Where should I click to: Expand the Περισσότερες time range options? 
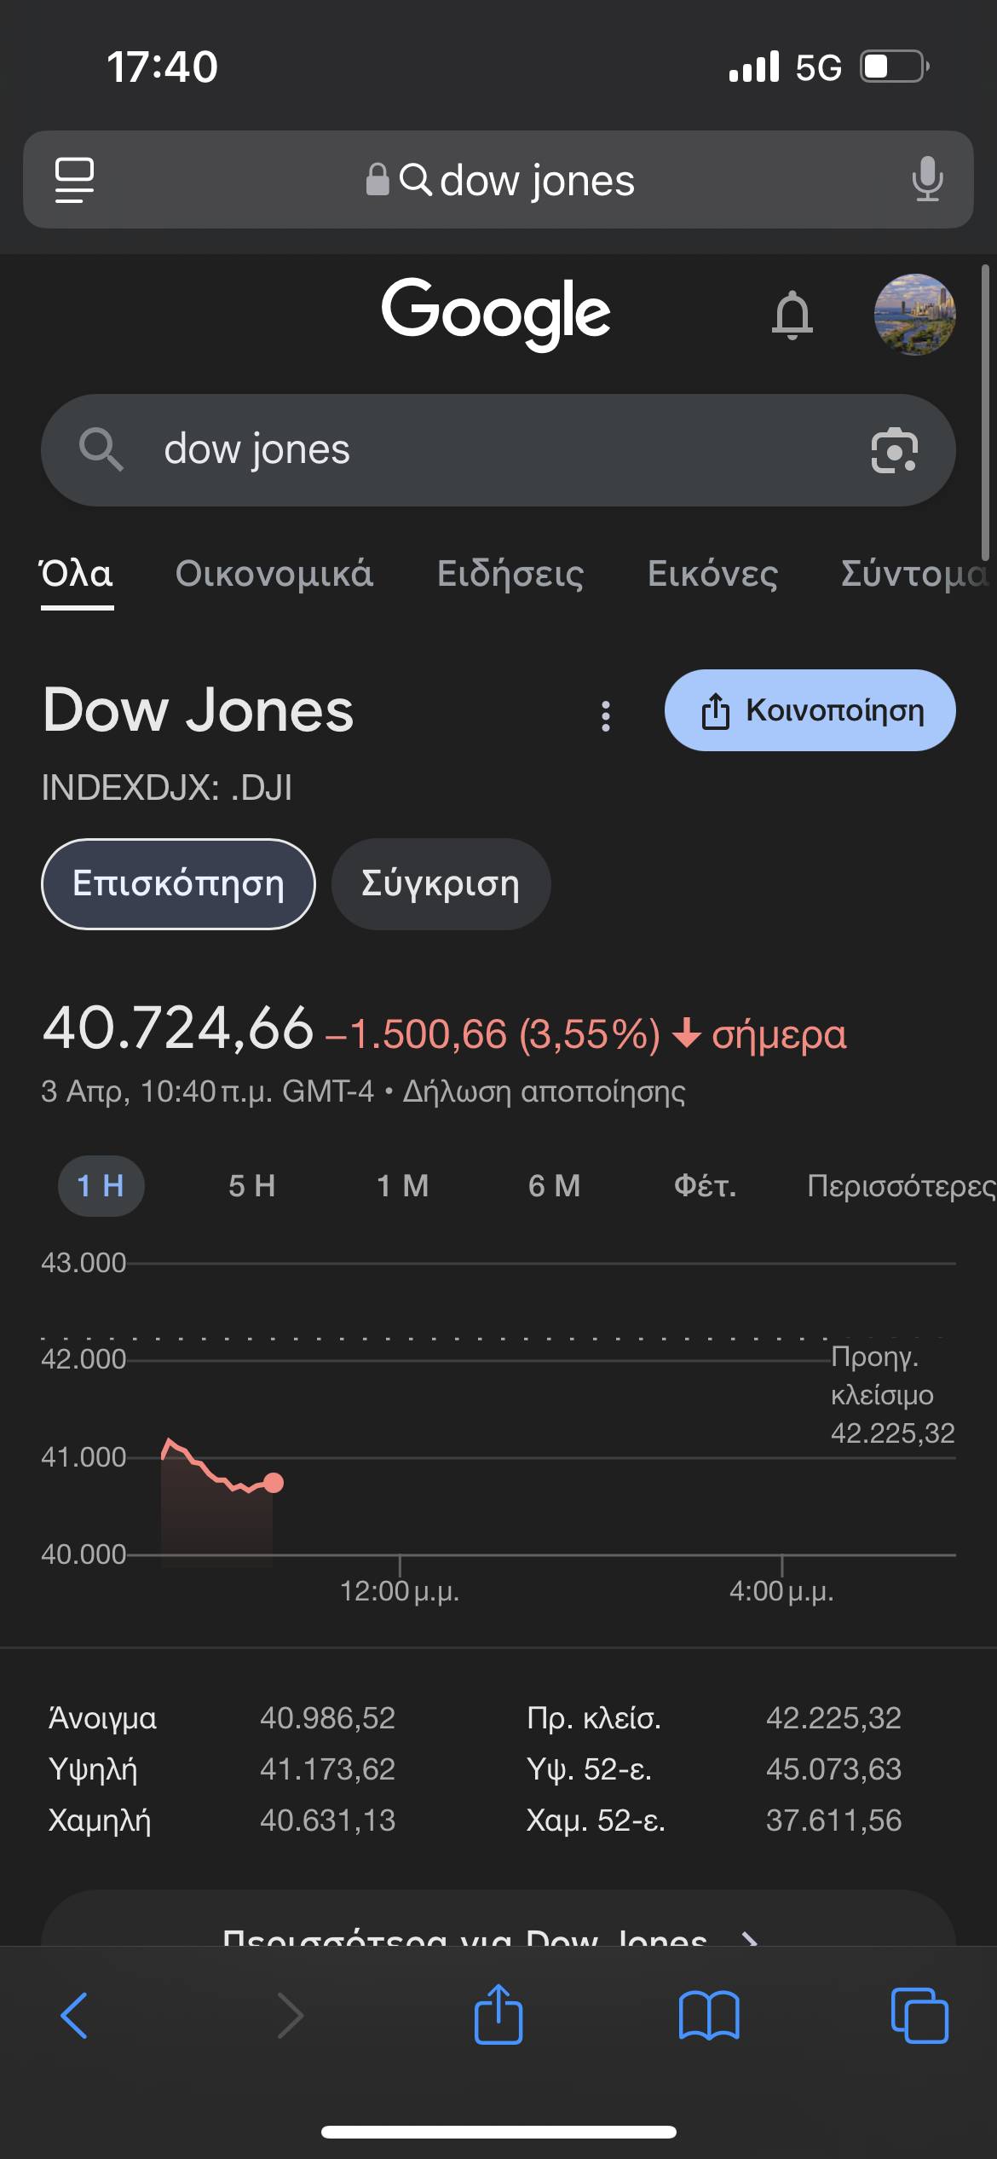point(901,1186)
